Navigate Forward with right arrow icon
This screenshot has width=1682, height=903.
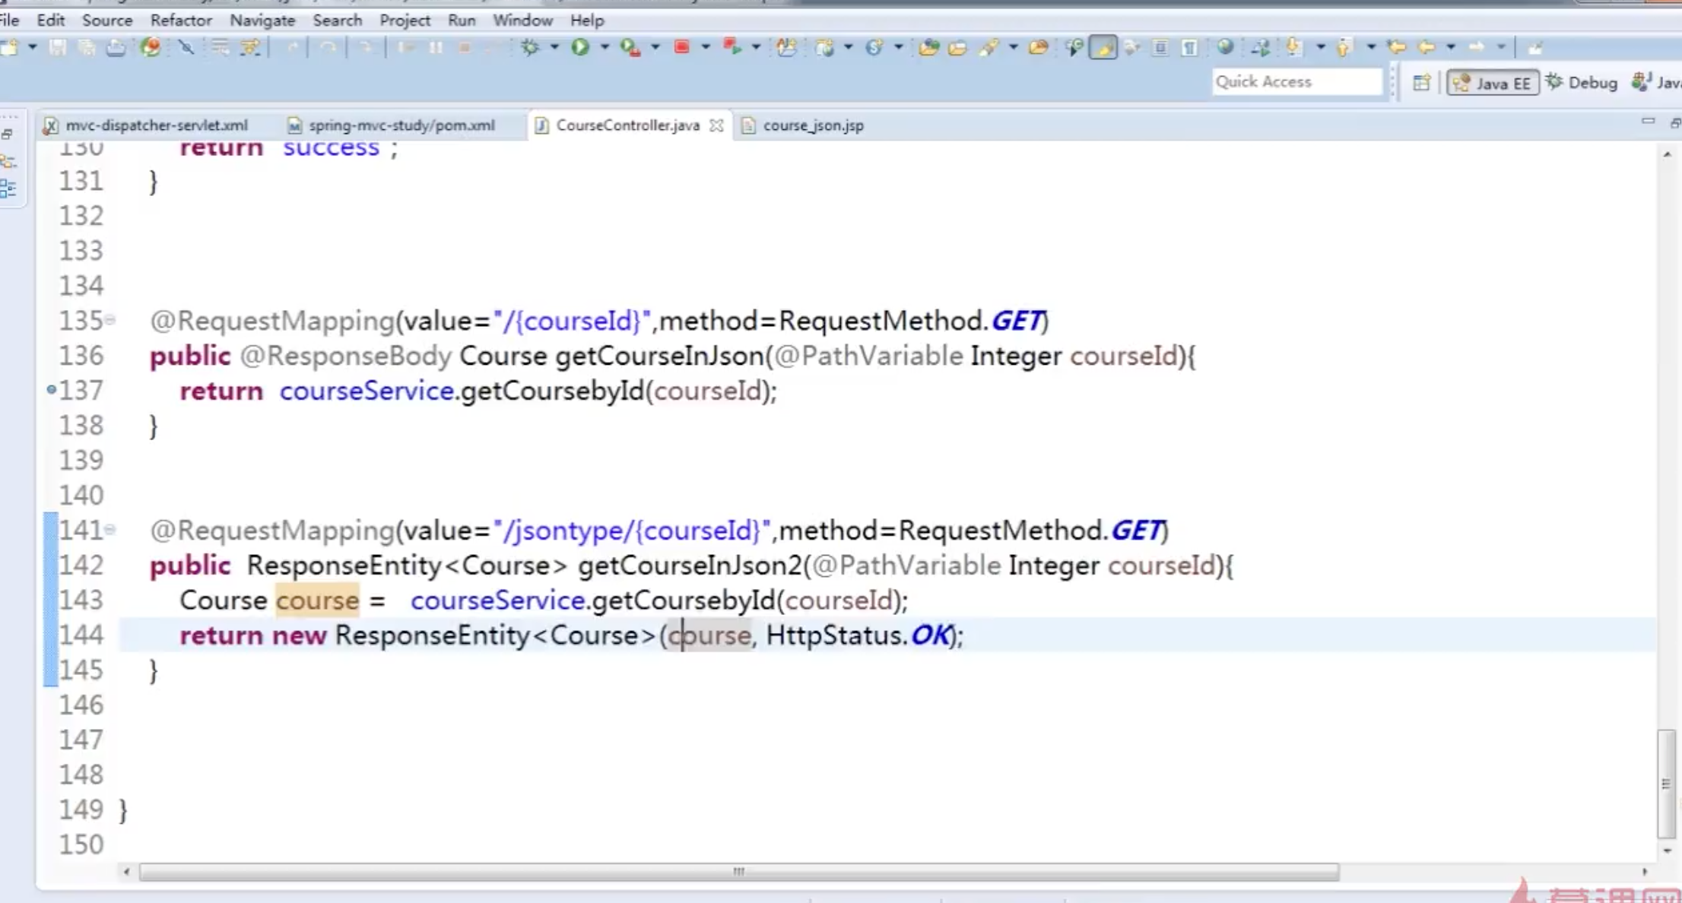(1477, 48)
